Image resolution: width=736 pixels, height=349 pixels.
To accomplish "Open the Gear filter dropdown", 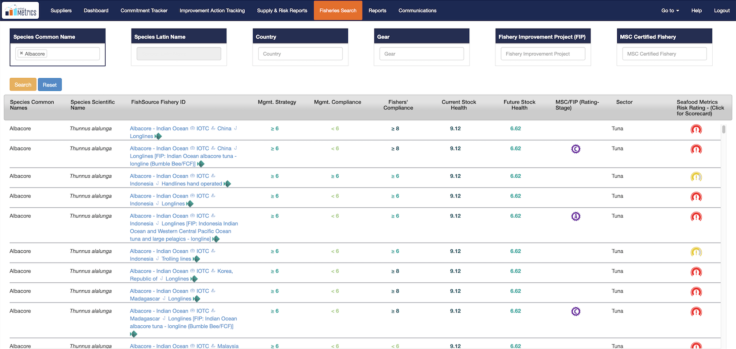I will (x=421, y=54).
